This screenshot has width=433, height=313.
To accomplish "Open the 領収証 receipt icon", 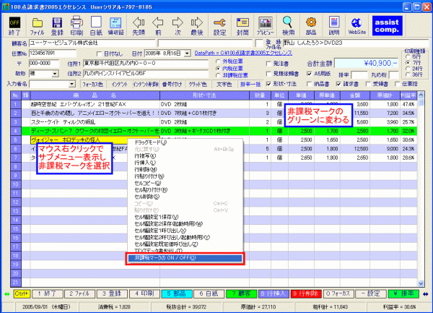I will 115,26.
